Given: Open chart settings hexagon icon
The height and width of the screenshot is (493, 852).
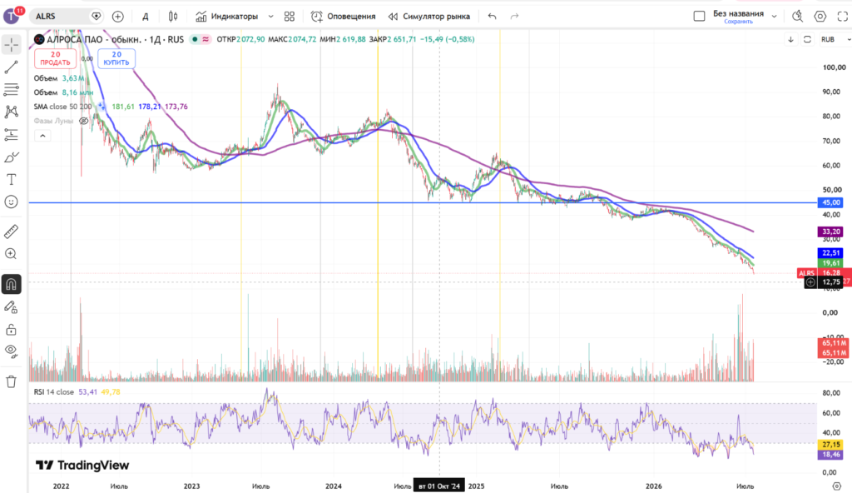Looking at the screenshot, I should (x=820, y=17).
